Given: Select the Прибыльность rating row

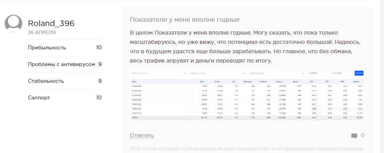Looking at the screenshot, I should (x=65, y=47).
